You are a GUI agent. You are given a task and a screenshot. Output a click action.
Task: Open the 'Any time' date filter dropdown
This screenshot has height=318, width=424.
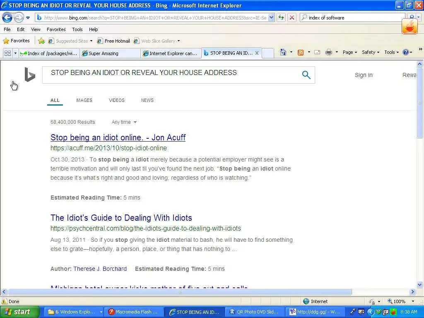[124, 122]
